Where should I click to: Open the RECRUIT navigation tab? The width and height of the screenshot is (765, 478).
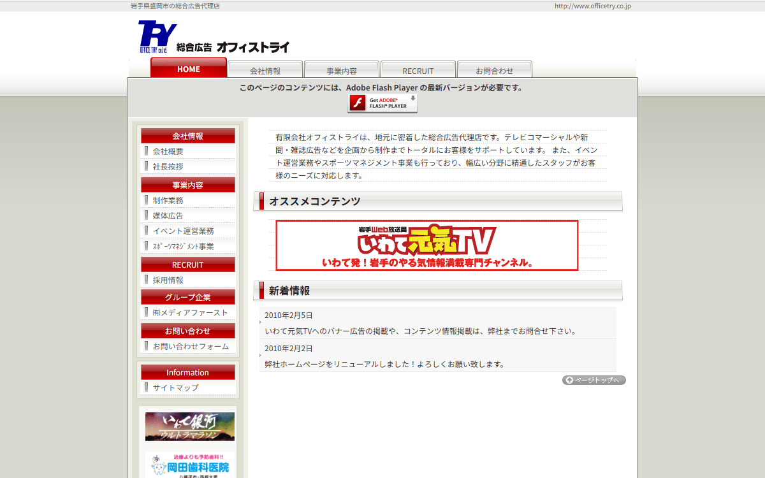[418, 70]
